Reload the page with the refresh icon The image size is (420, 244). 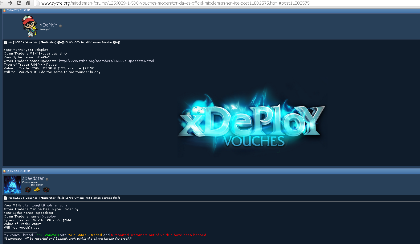click(x=19, y=3)
